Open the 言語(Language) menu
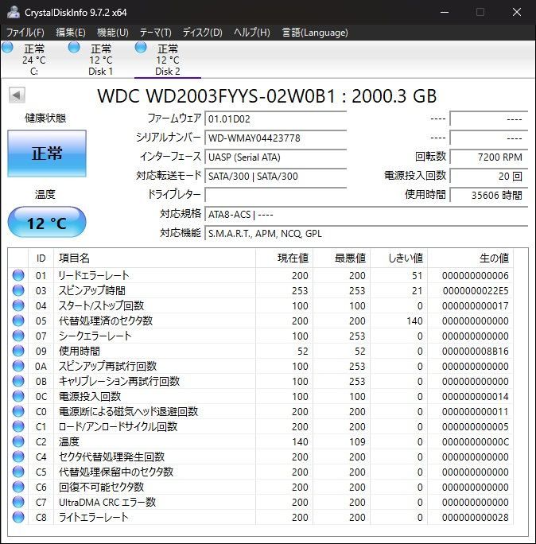The height and width of the screenshot is (544, 536). [x=315, y=33]
